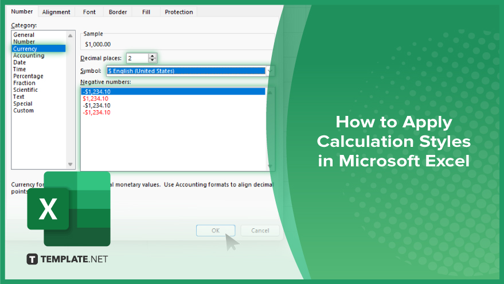Image resolution: width=504 pixels, height=284 pixels.
Task: Decrease Decimal places with down arrow
Action: tap(153, 60)
